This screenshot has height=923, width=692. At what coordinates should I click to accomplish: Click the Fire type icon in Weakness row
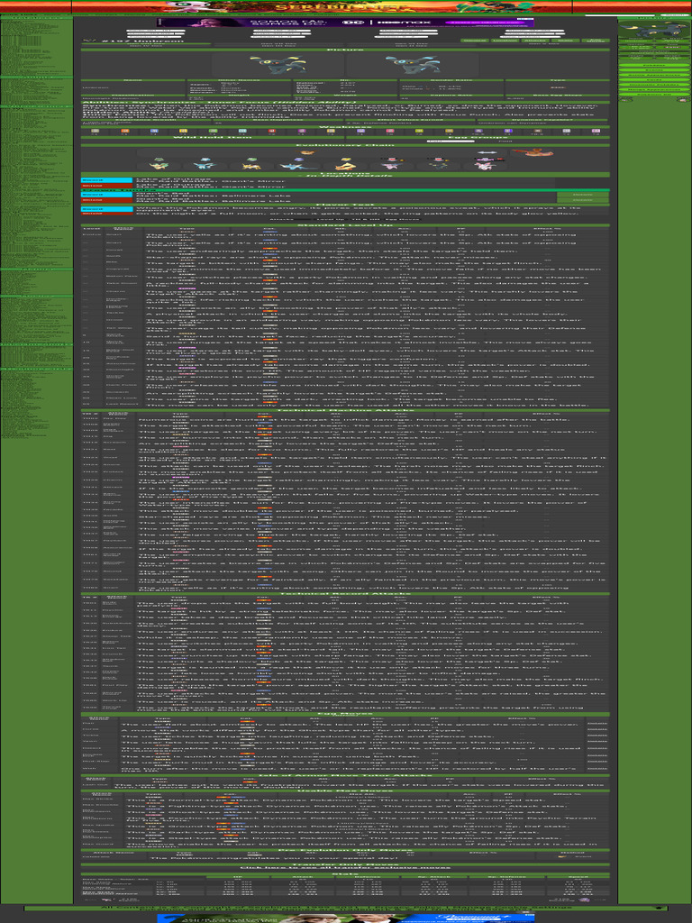(x=124, y=131)
